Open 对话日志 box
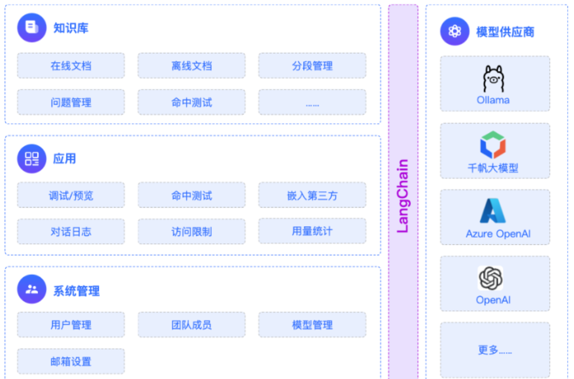The width and height of the screenshot is (574, 379). point(71,231)
